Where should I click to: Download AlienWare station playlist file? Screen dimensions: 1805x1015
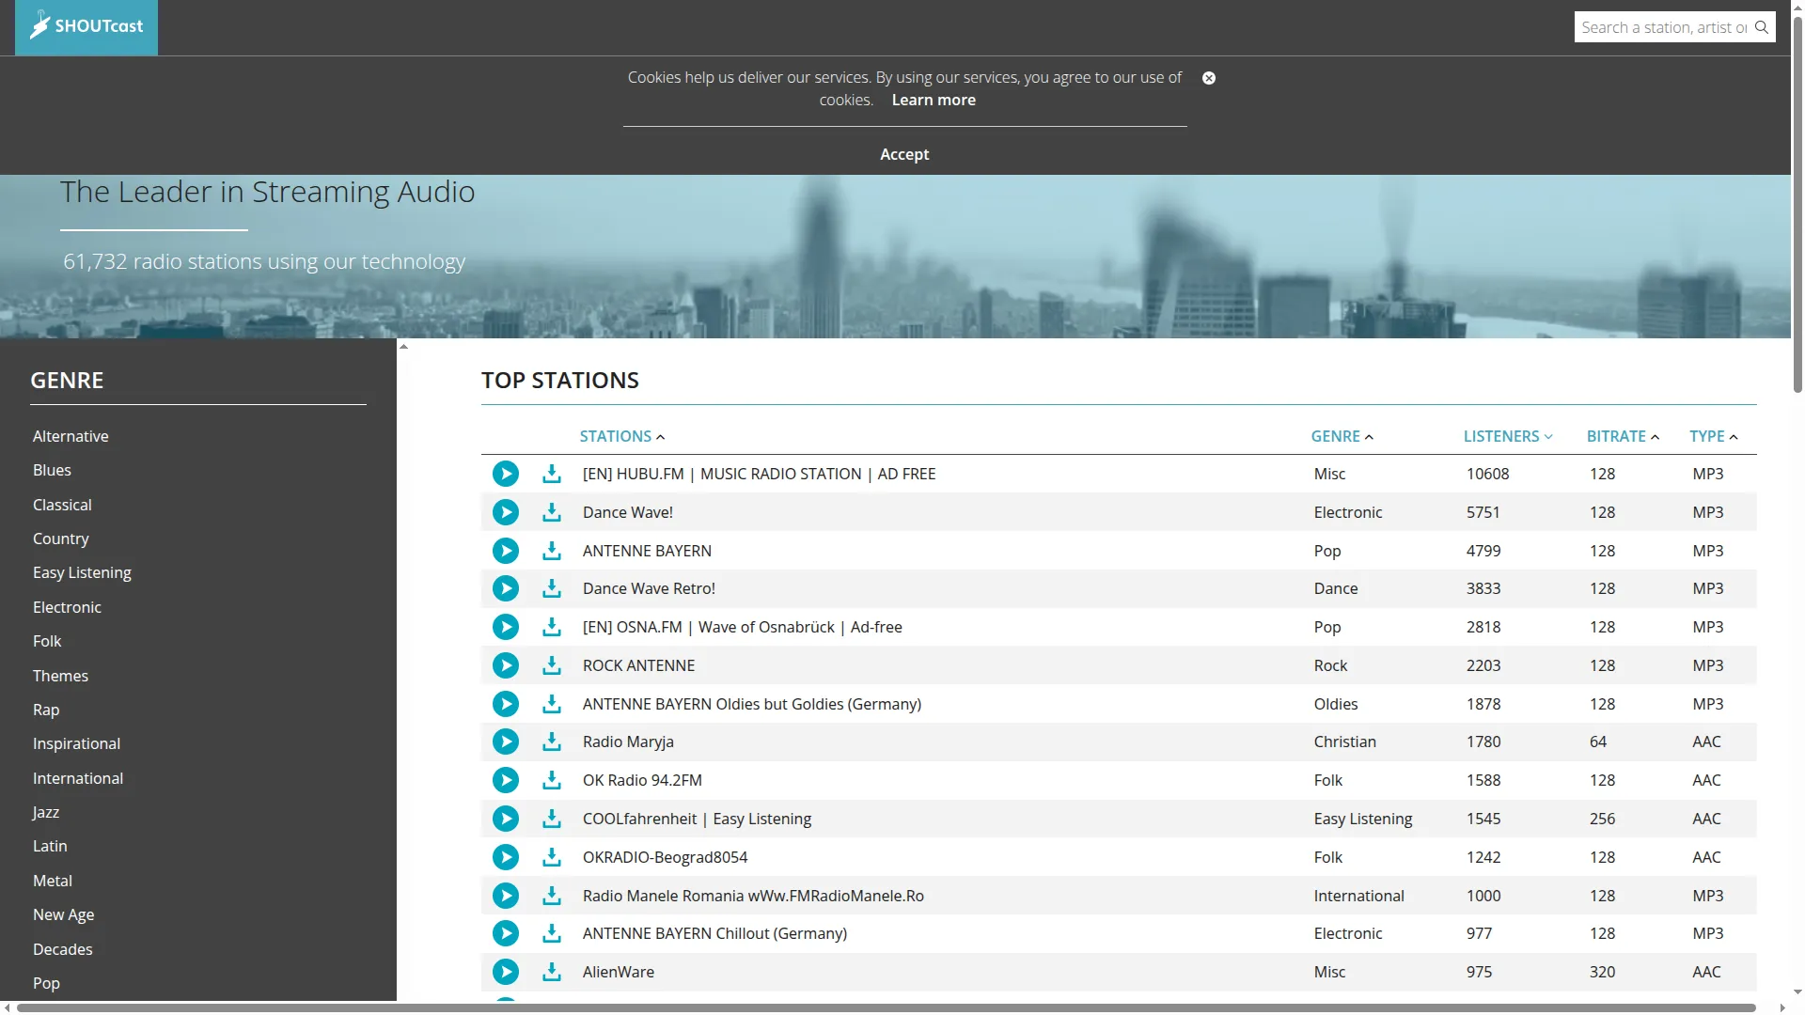[x=552, y=972]
